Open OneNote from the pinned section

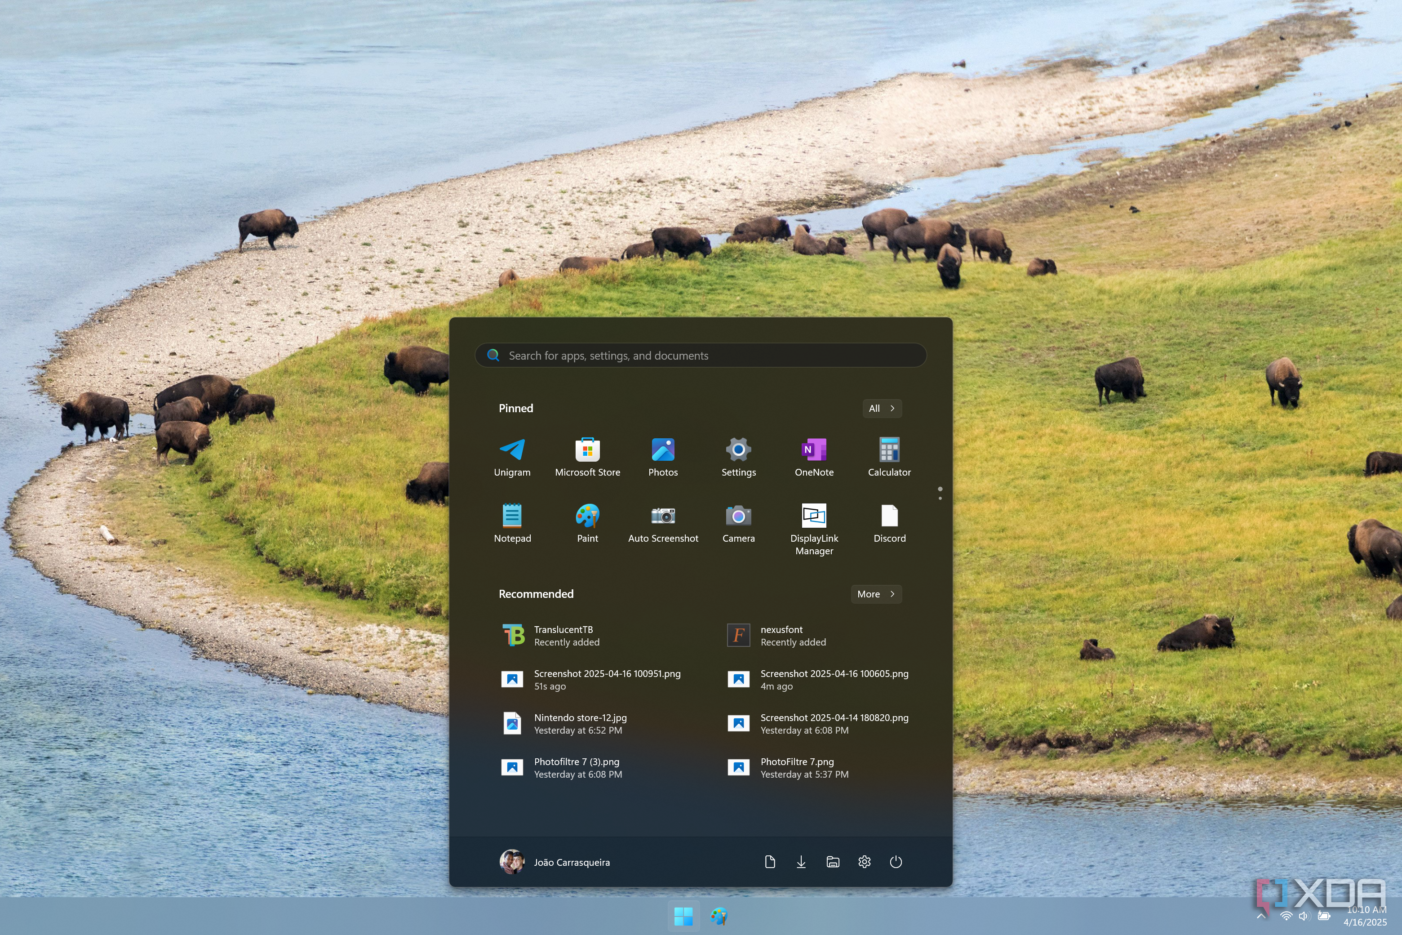tap(814, 457)
